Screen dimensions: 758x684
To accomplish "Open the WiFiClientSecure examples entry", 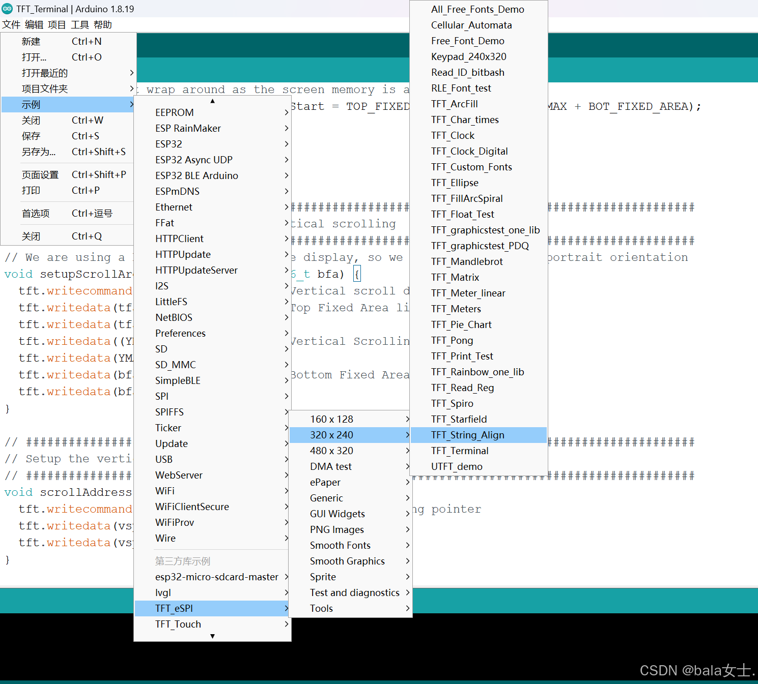I will [212, 507].
